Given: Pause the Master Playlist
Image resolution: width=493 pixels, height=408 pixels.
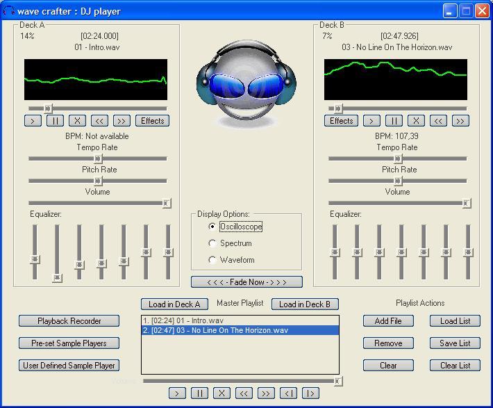Looking at the screenshot, I should click(x=199, y=393).
